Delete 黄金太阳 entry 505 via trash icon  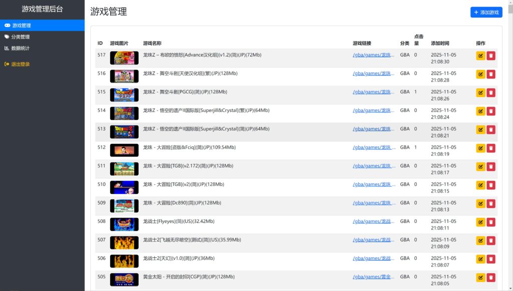490,277
